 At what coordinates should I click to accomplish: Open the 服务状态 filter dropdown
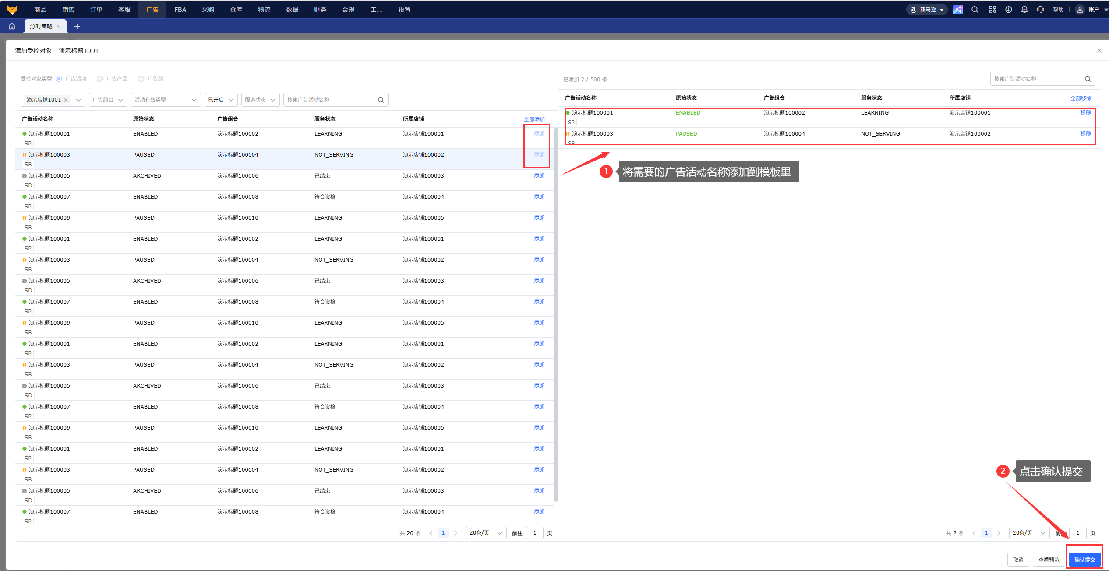pyautogui.click(x=261, y=100)
